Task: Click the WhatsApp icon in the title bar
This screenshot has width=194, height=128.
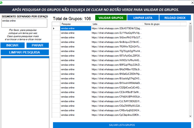Action: (1, 3)
